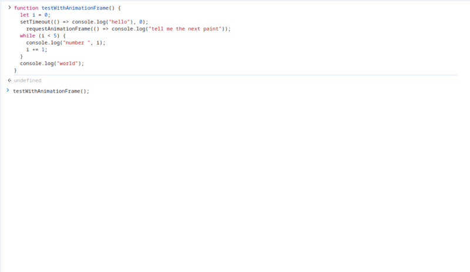
Task: Click the 'undefined' result text
Action: pyautogui.click(x=28, y=80)
